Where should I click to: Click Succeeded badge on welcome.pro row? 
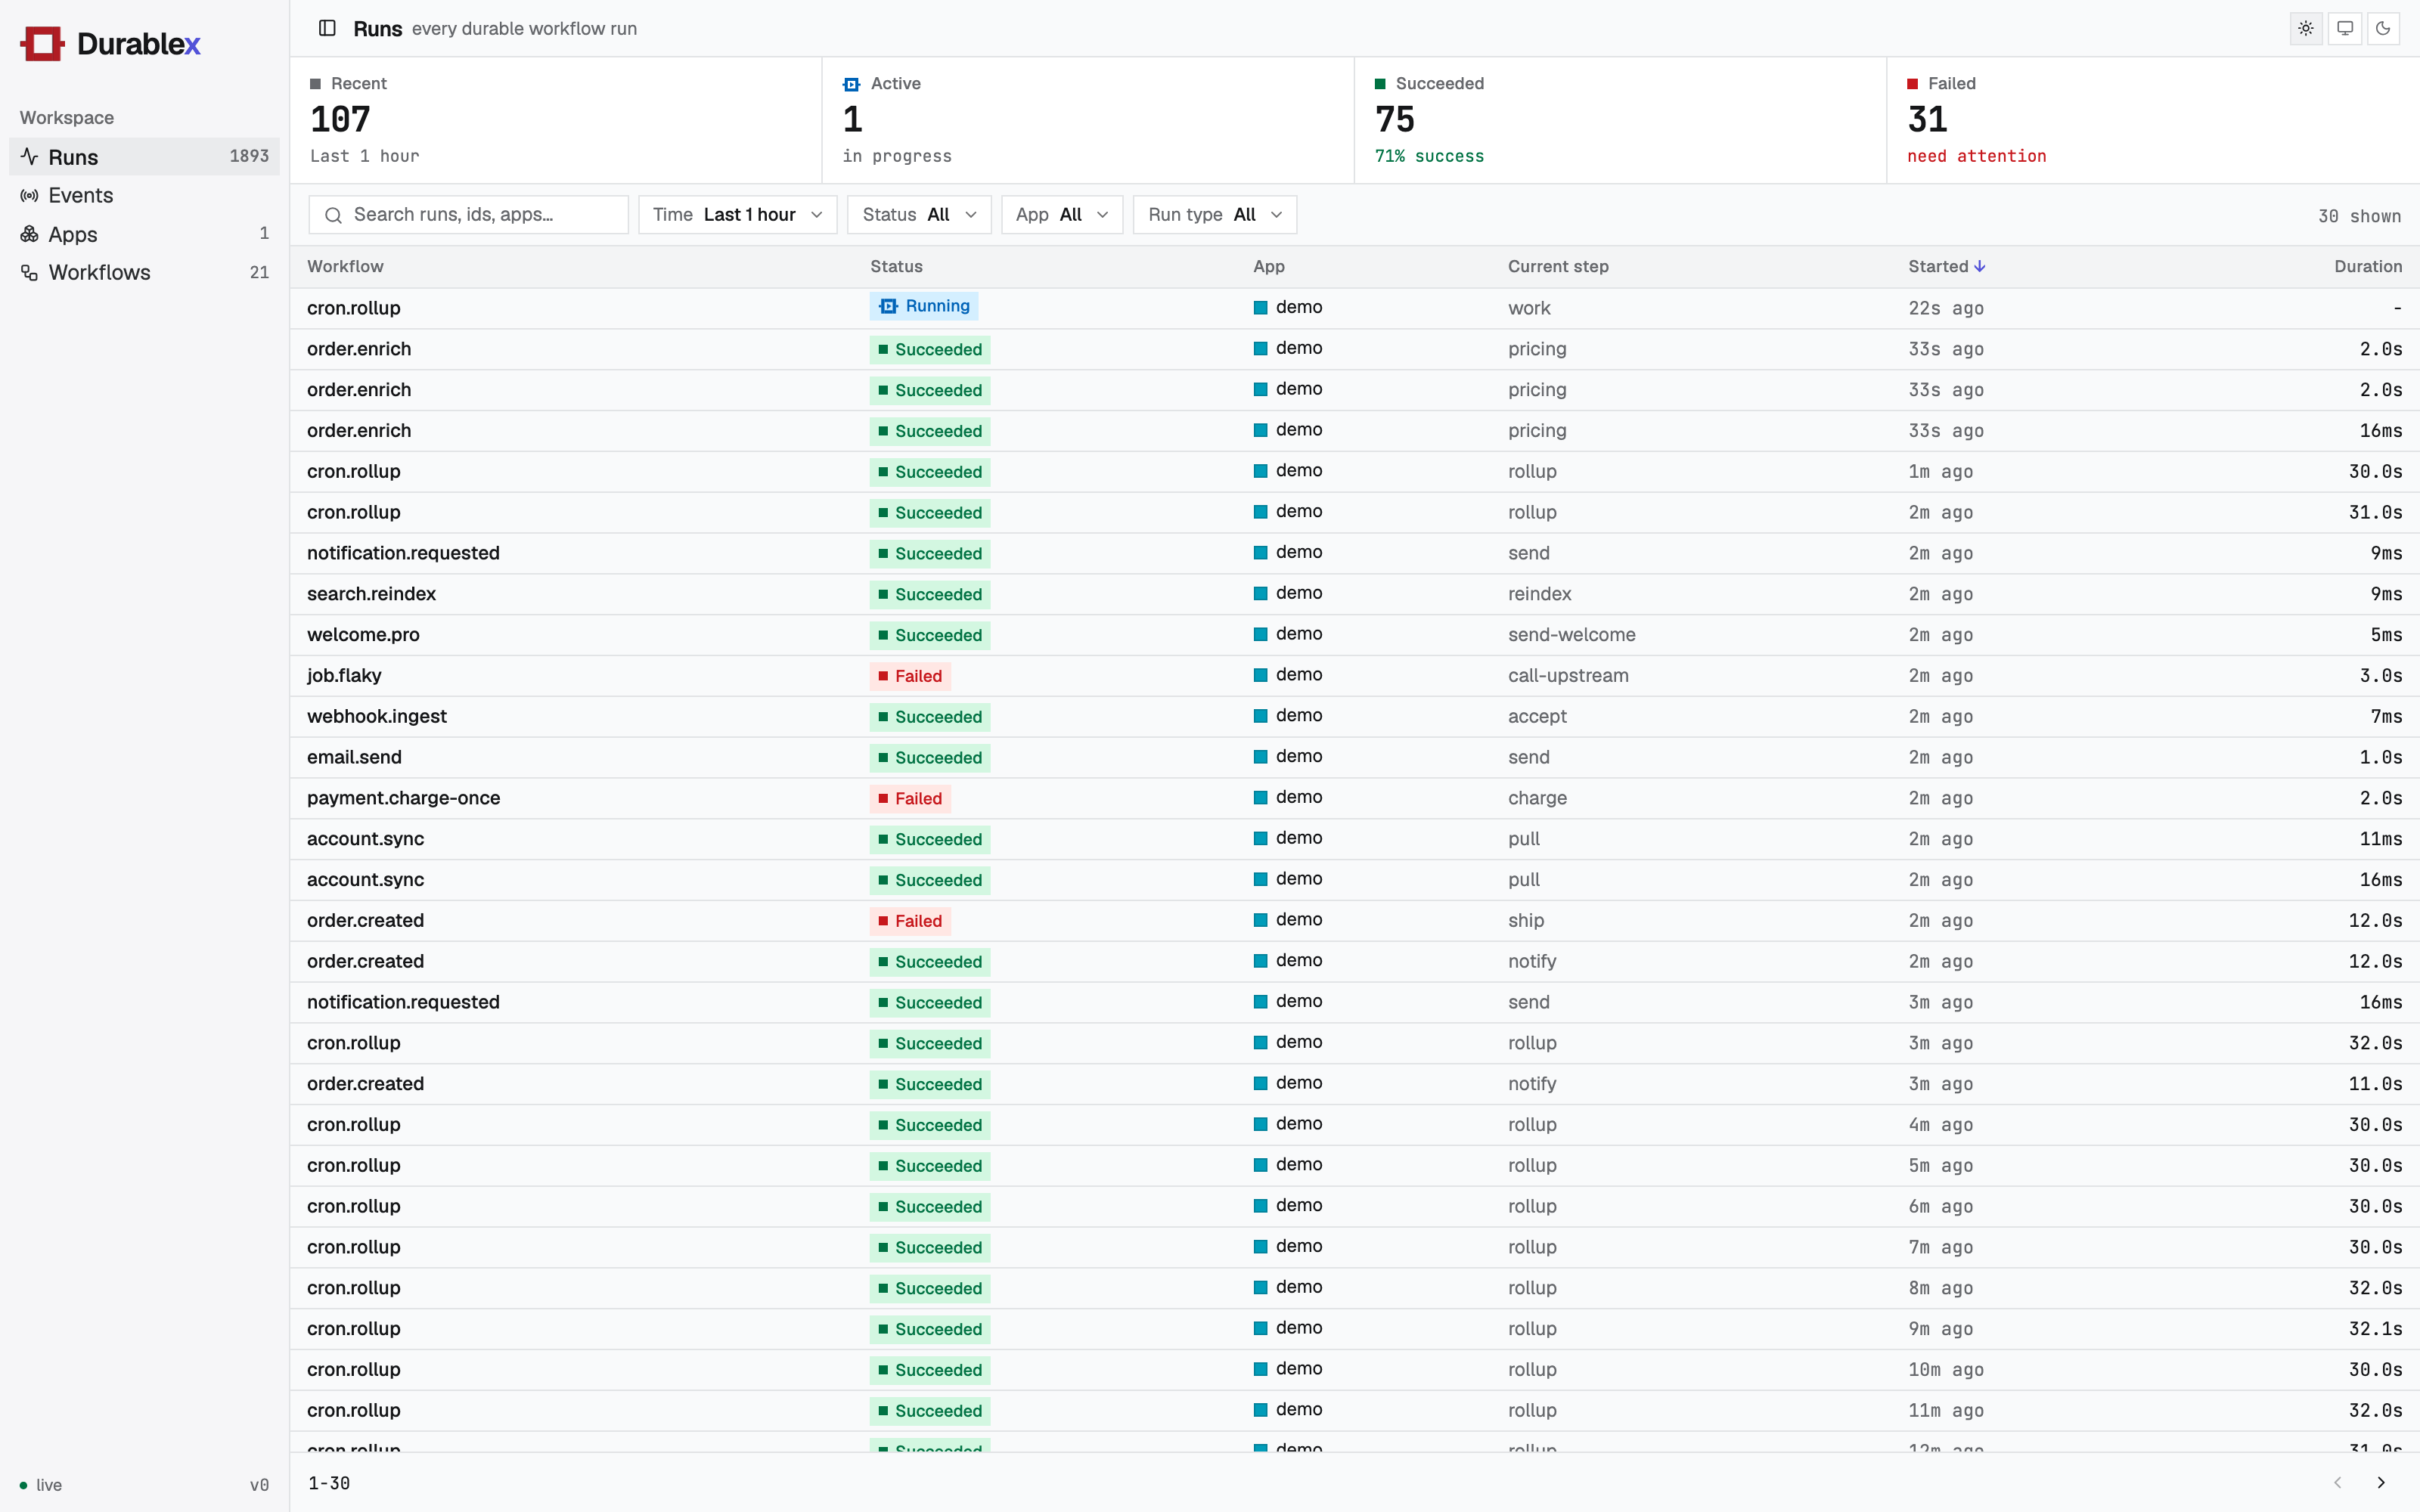pyautogui.click(x=929, y=635)
